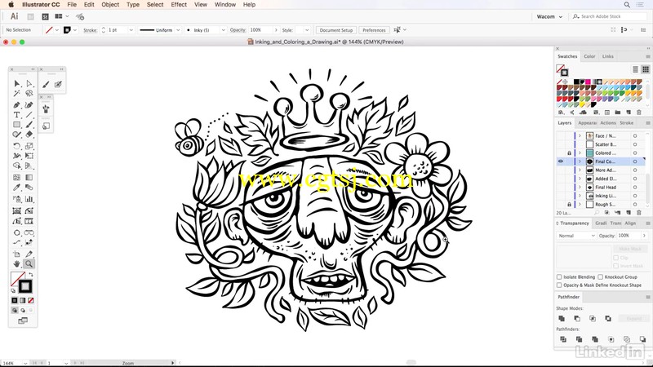Select the Pen tool
653x367 pixels.
(16, 105)
